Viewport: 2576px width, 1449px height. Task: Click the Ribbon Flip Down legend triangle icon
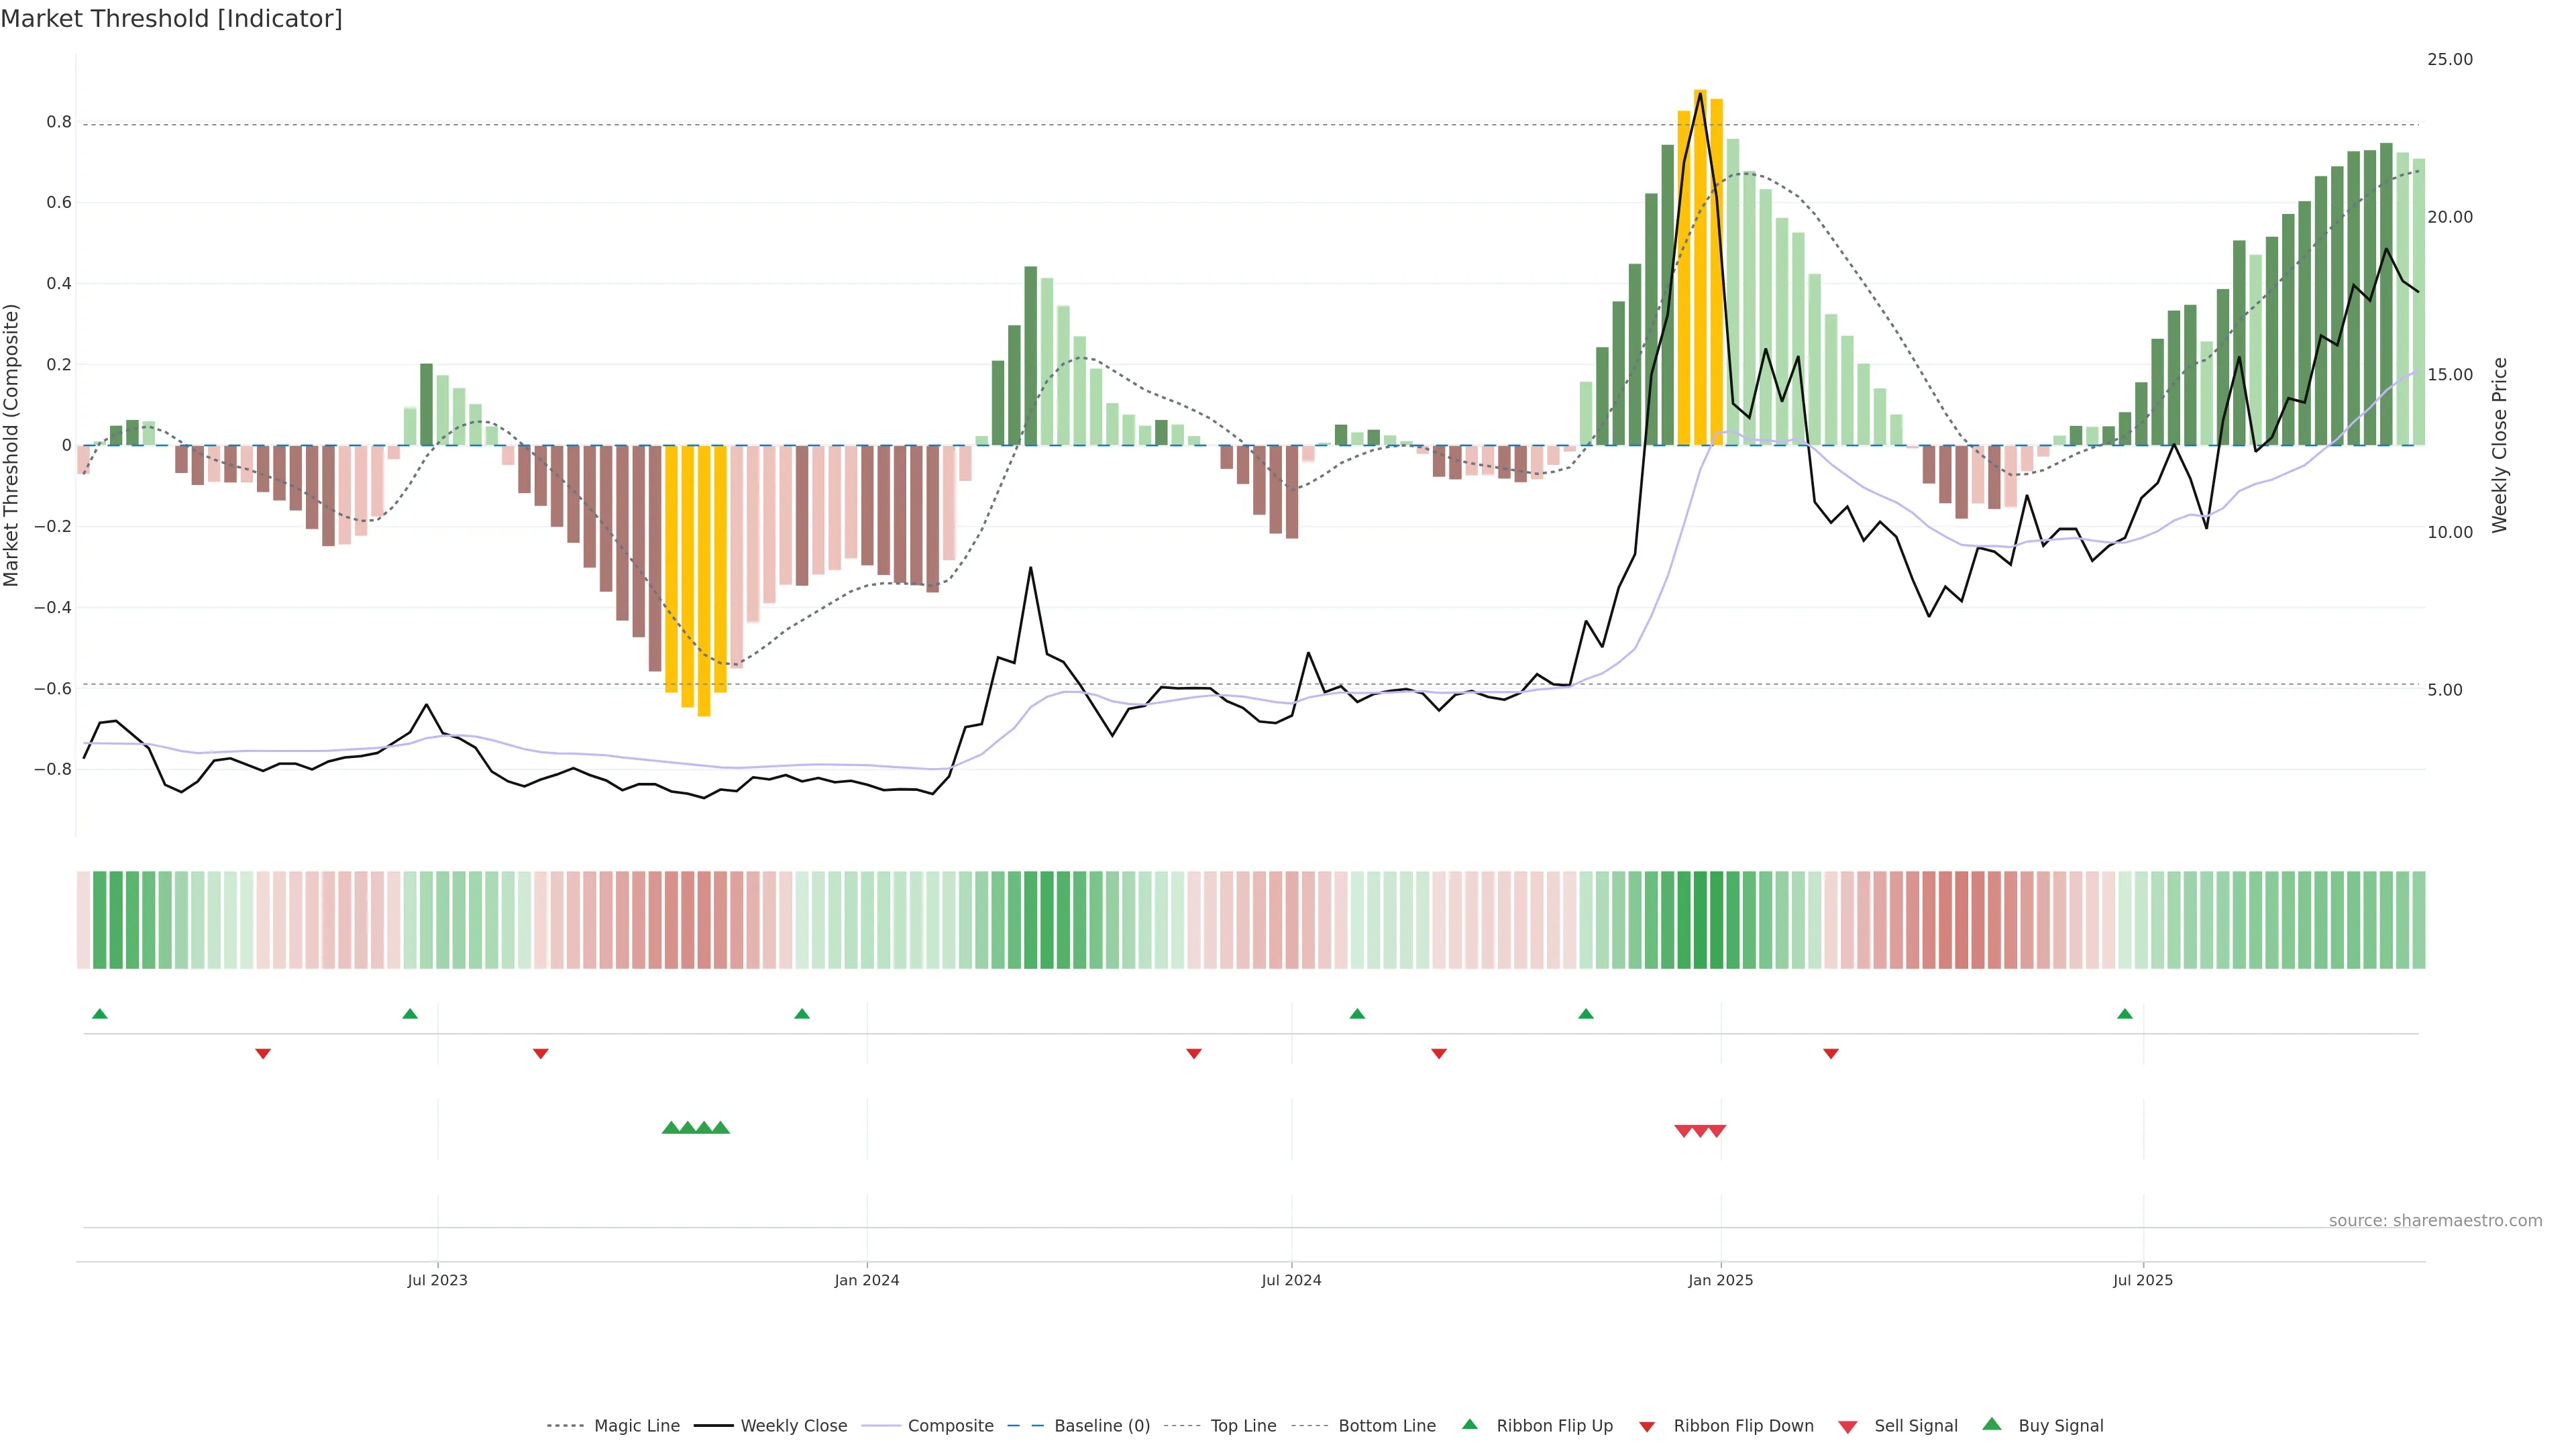[1647, 1426]
